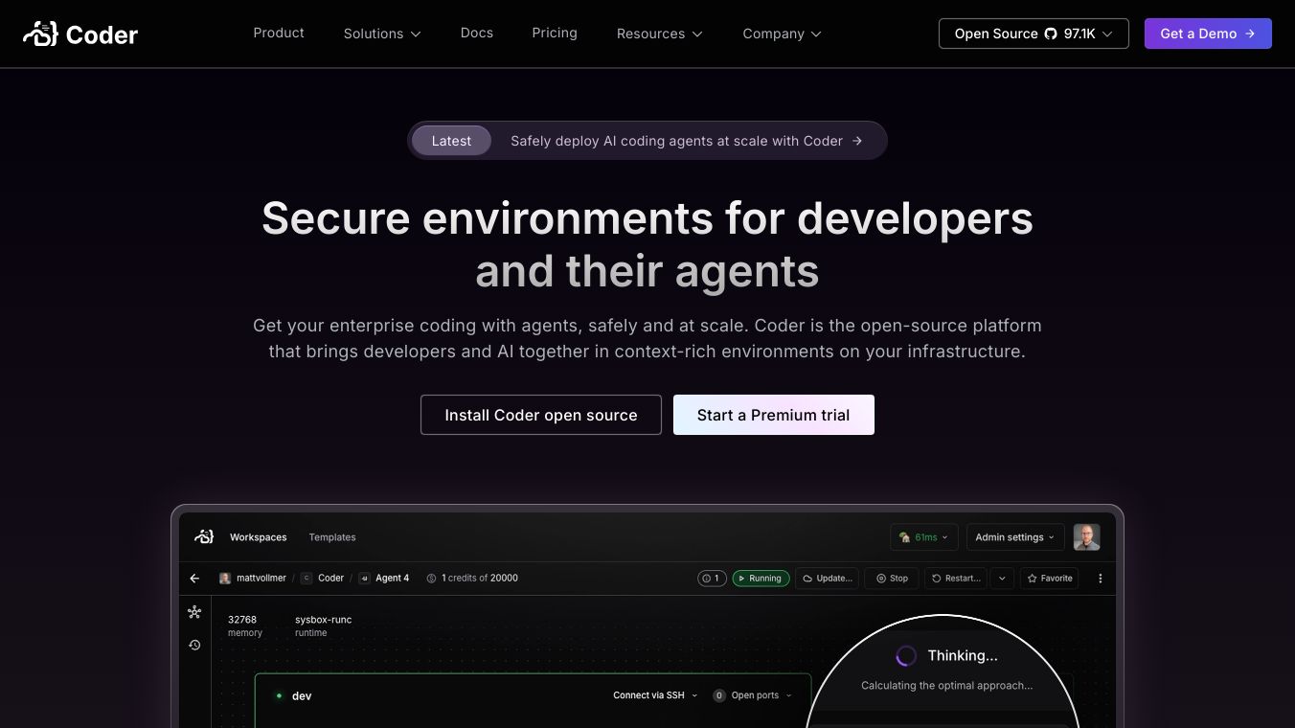Screen dimensions: 1295x728
Task: Click the green dev agent status dot
Action: tap(279, 696)
